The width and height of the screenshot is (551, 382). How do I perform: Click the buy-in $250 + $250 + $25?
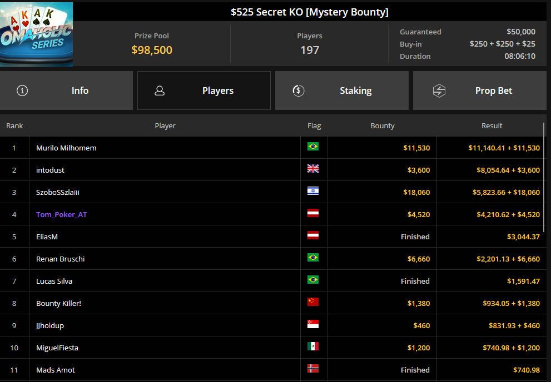(x=503, y=44)
